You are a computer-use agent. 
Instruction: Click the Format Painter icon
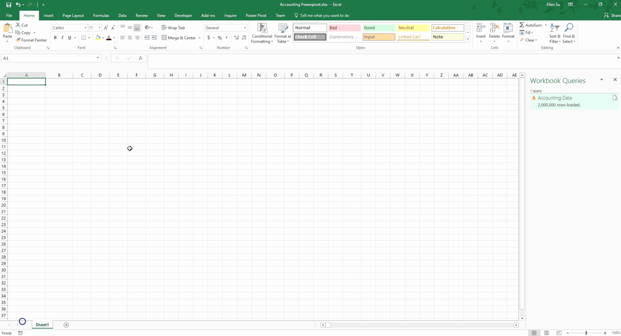(x=18, y=40)
